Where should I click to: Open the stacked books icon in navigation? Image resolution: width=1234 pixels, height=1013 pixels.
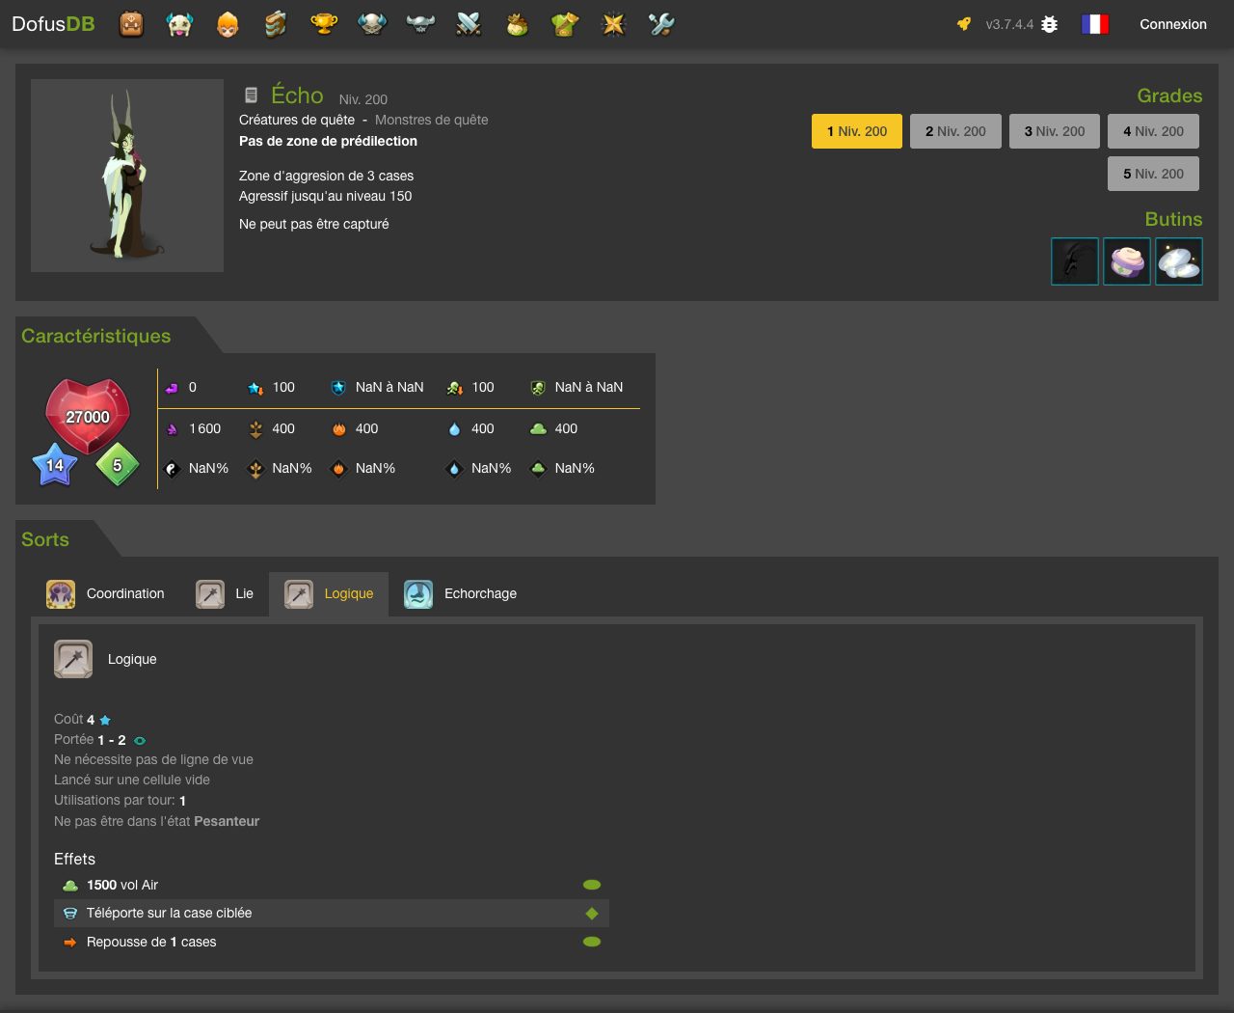[276, 24]
